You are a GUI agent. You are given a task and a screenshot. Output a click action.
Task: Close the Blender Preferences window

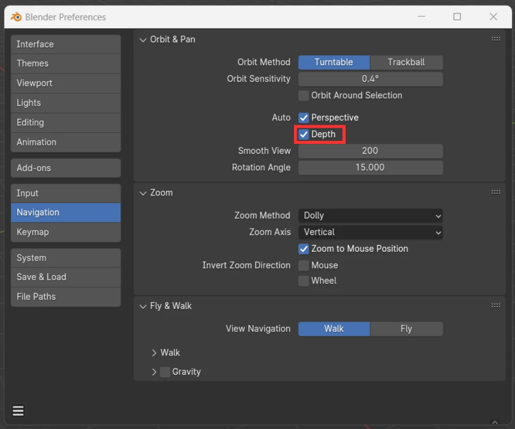click(x=493, y=17)
